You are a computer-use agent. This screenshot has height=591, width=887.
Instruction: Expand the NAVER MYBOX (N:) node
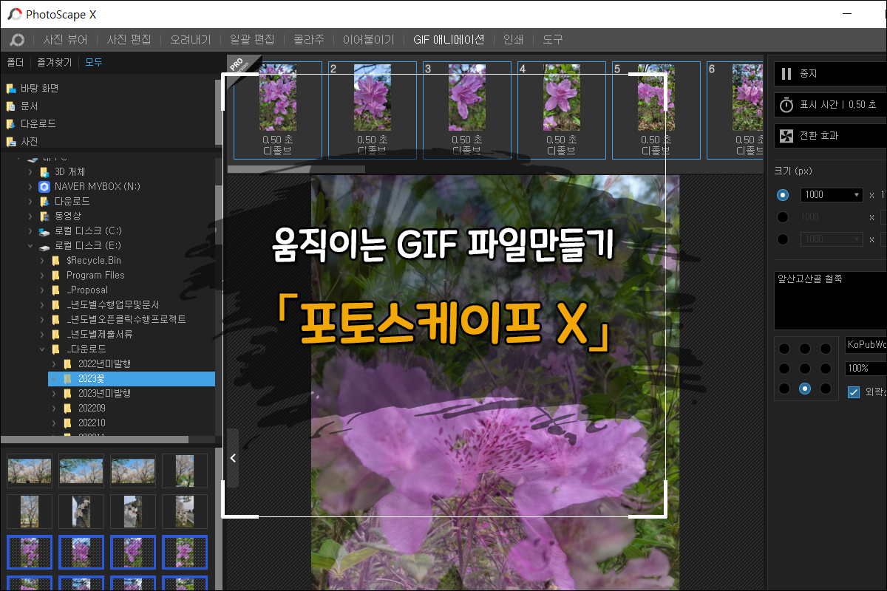pyautogui.click(x=30, y=186)
